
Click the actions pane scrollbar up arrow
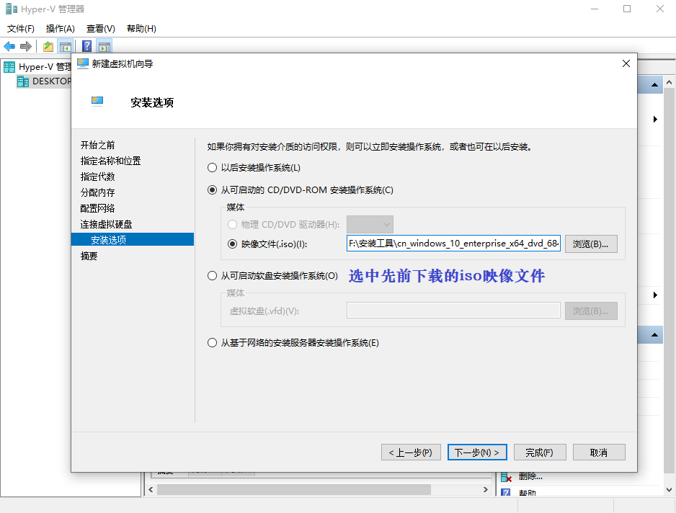coord(669,82)
